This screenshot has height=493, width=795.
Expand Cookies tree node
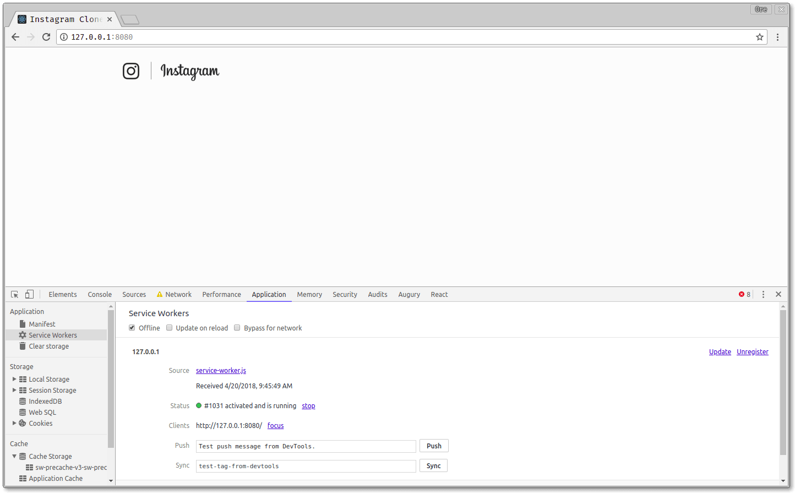point(14,423)
